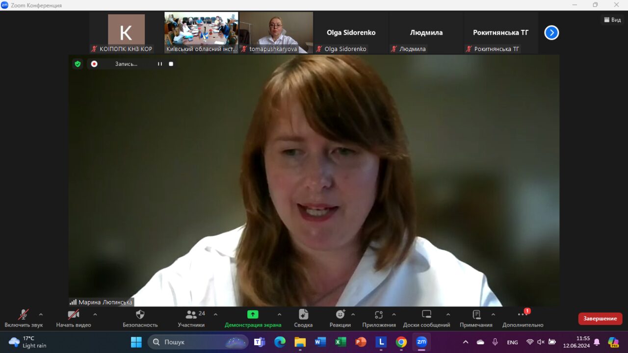
Task: Expand apps options arrow
Action: pos(394,314)
